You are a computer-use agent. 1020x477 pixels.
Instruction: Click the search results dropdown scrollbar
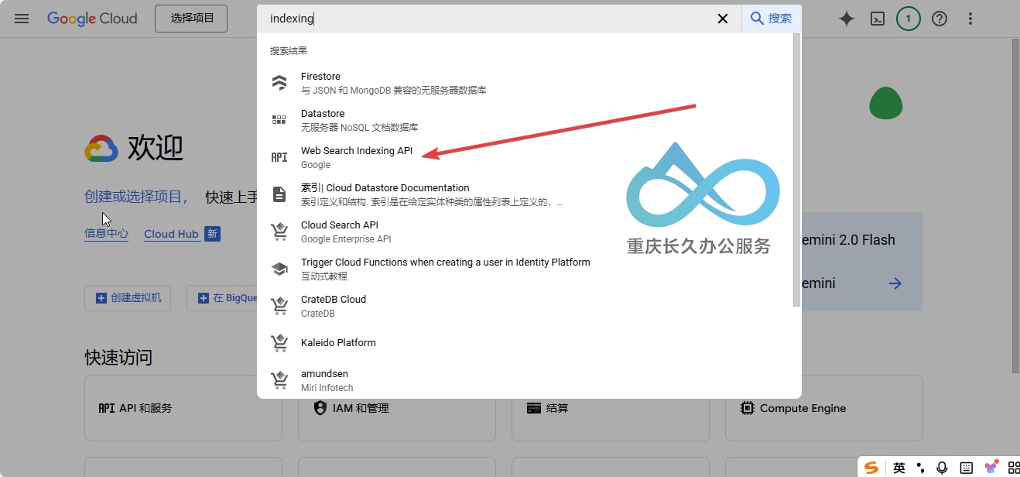(796, 170)
